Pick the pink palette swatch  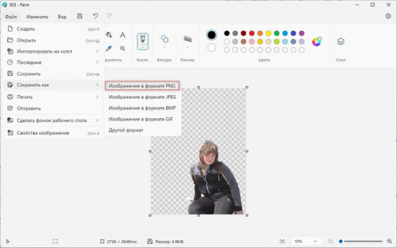[x=251, y=42]
